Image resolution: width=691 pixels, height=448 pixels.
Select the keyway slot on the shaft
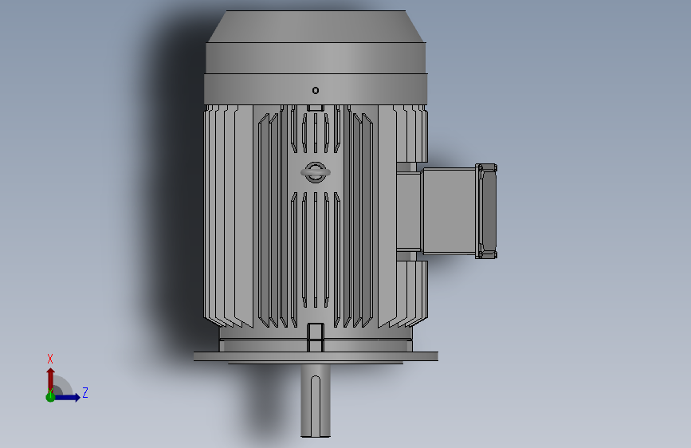pos(316,406)
